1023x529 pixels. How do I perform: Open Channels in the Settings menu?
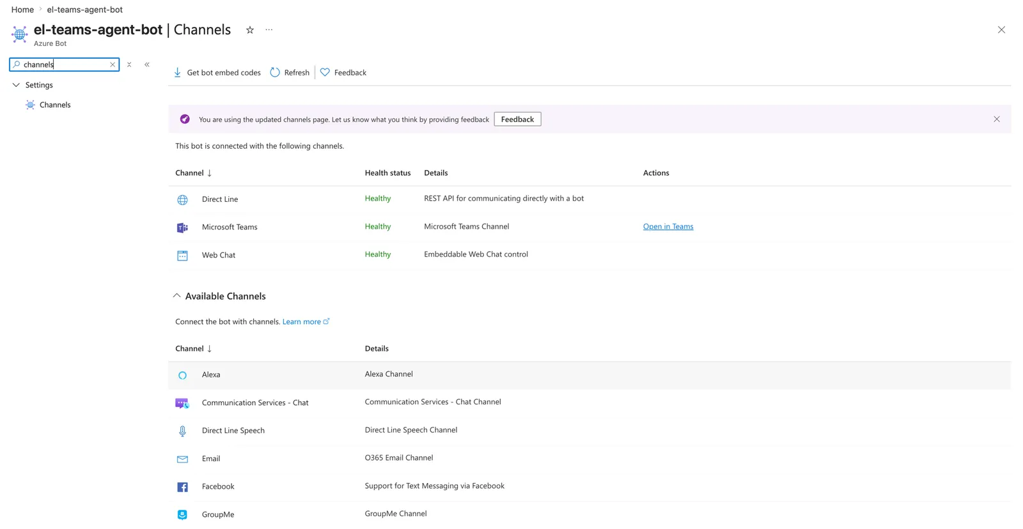coord(55,105)
